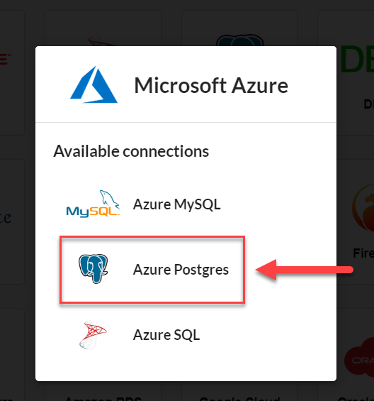
Task: Pick the Azure SQL connection label
Action: pyautogui.click(x=166, y=335)
